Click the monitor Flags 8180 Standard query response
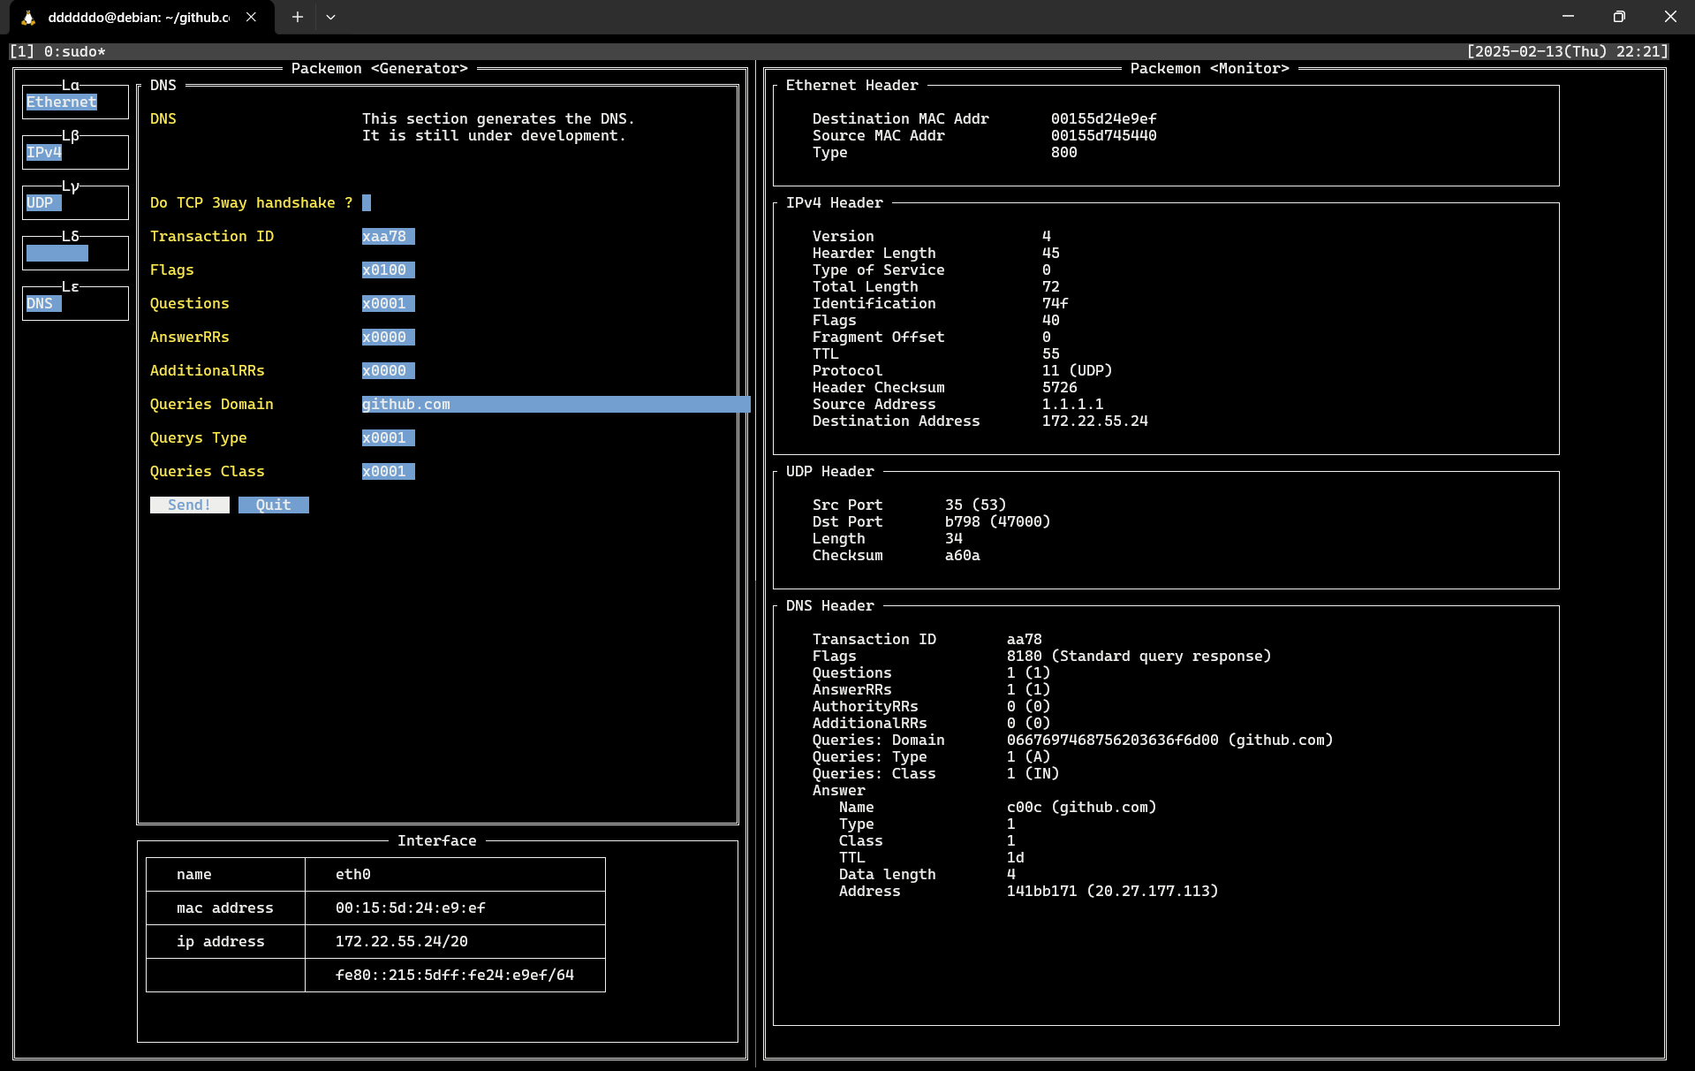The width and height of the screenshot is (1695, 1071). (1139, 657)
